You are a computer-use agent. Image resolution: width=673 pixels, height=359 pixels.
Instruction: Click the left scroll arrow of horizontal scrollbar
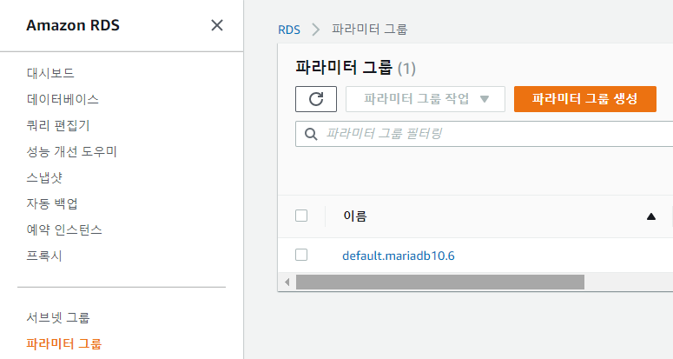[x=287, y=283]
